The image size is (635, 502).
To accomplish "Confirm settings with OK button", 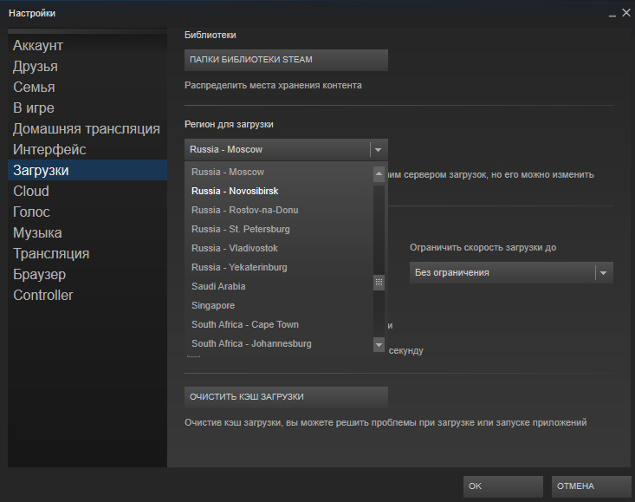I will [x=503, y=486].
